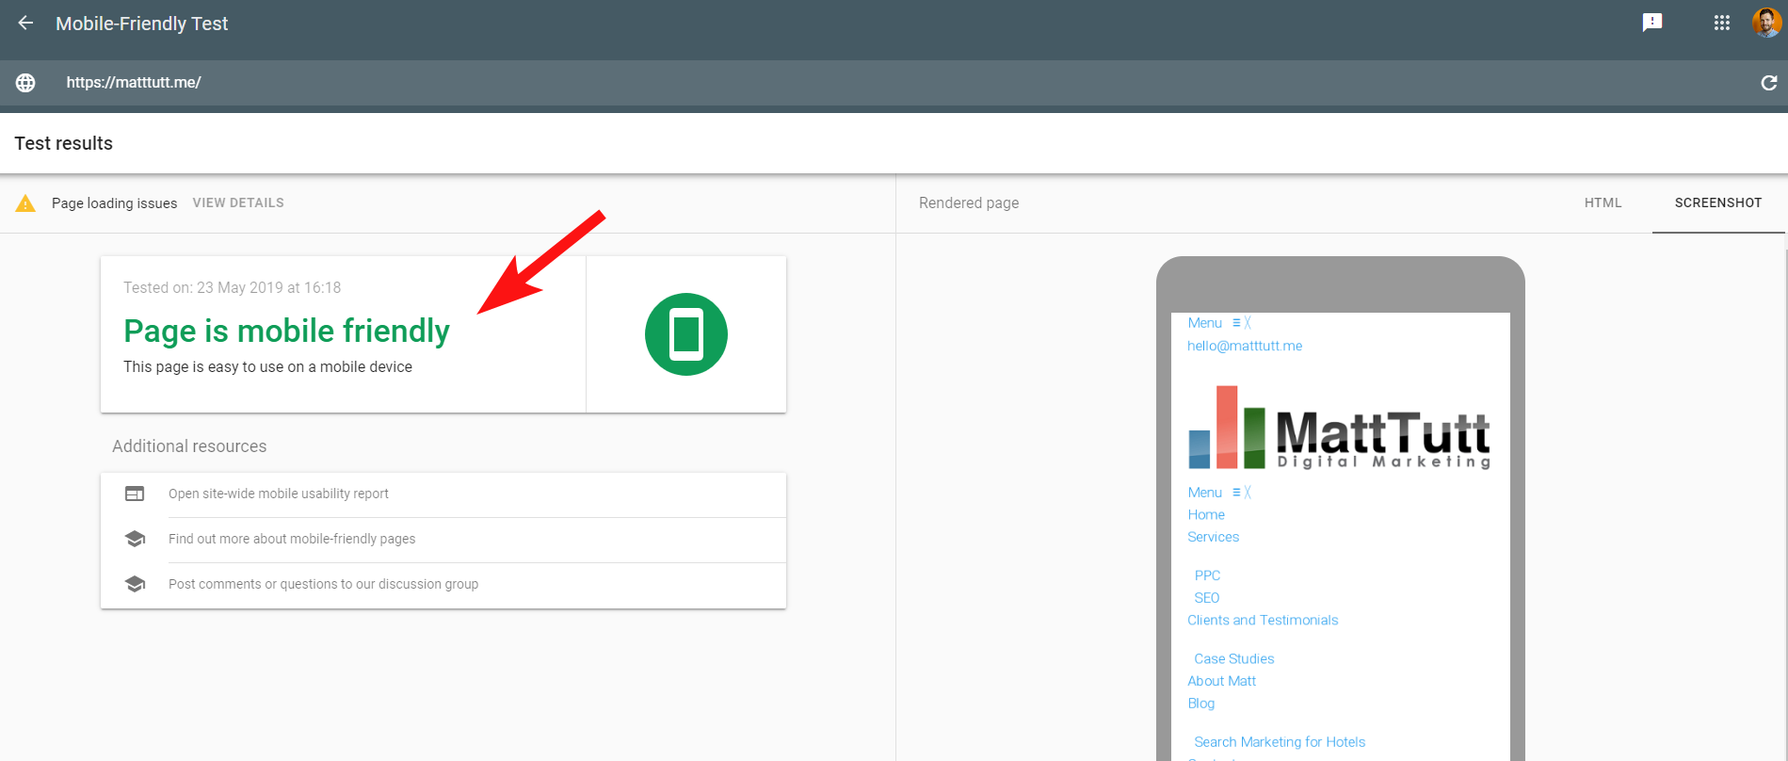Click the yellow warning triangle icon
1788x761 pixels.
25,203
